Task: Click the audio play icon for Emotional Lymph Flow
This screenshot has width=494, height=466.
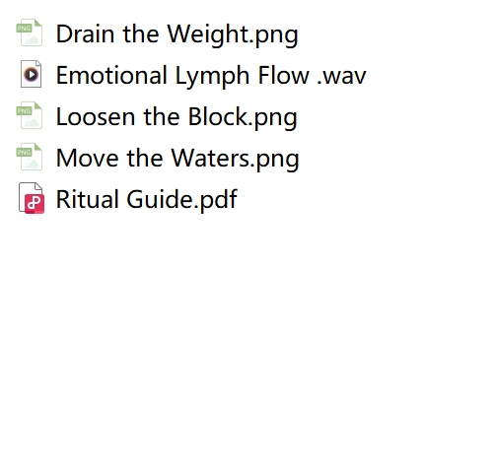Action: tap(31, 74)
